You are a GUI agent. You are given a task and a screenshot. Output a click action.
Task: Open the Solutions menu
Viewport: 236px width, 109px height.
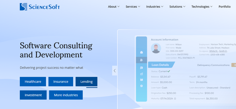click(177, 7)
